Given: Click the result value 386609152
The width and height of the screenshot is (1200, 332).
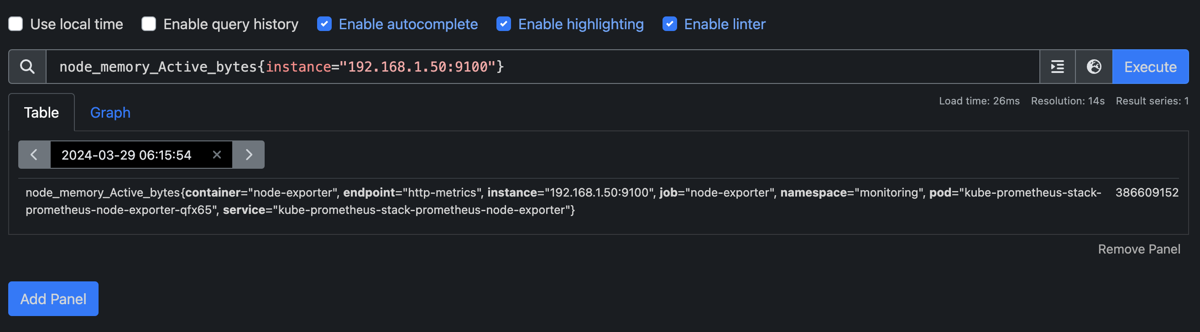Looking at the screenshot, I should pyautogui.click(x=1147, y=193).
